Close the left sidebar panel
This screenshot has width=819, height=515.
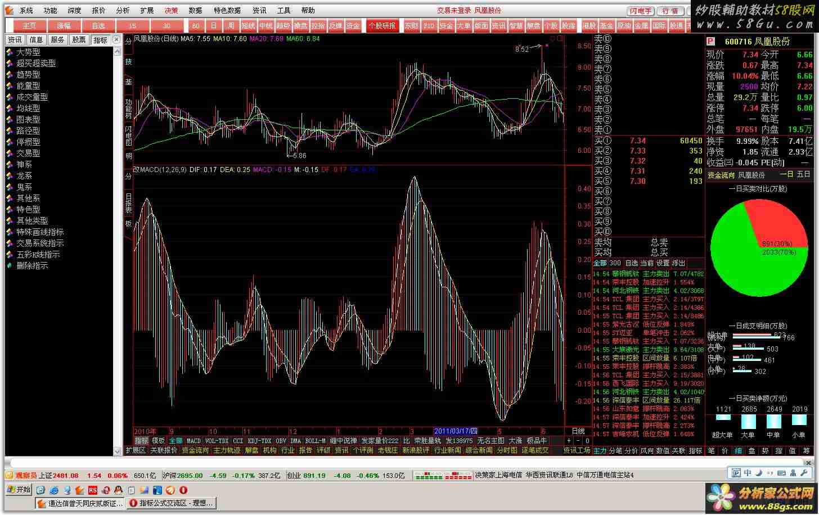(x=116, y=40)
